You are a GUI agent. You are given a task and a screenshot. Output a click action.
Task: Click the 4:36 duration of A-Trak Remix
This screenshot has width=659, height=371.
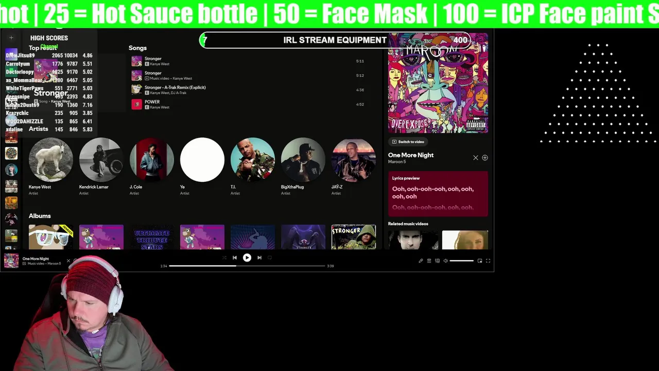(360, 90)
